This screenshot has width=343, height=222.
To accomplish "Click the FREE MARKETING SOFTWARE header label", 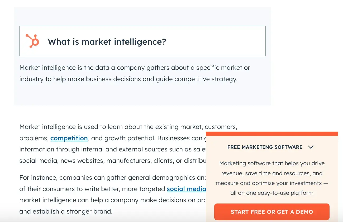I will pyautogui.click(x=265, y=147).
